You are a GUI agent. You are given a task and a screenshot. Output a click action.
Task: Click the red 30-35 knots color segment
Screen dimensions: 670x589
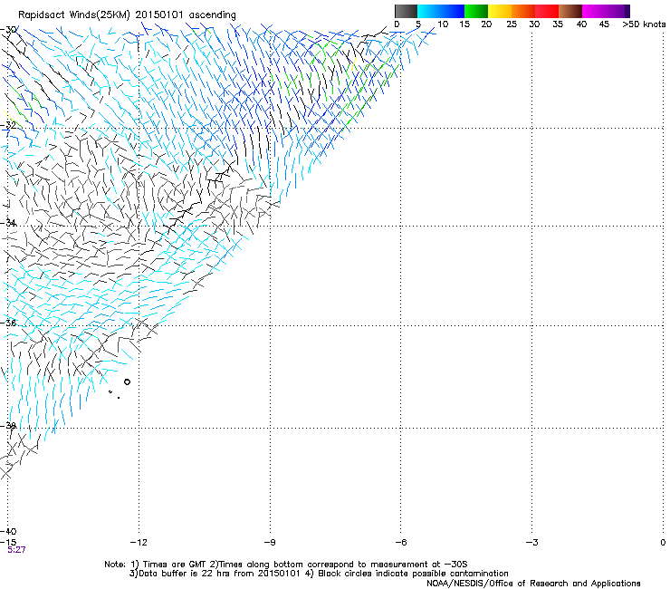[547, 11]
